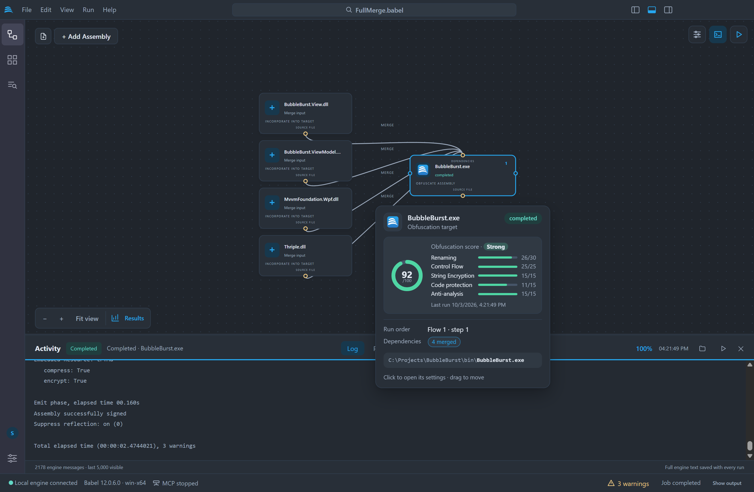Open the View menu
This screenshot has height=492, width=754.
tap(67, 10)
